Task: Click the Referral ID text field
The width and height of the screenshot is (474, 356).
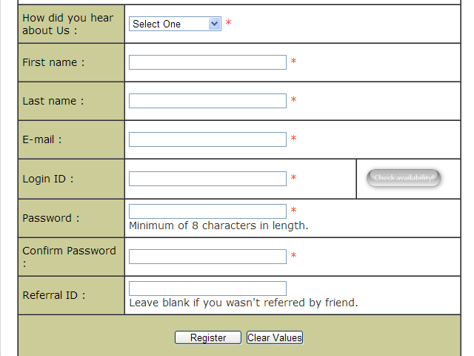Action: (x=207, y=289)
